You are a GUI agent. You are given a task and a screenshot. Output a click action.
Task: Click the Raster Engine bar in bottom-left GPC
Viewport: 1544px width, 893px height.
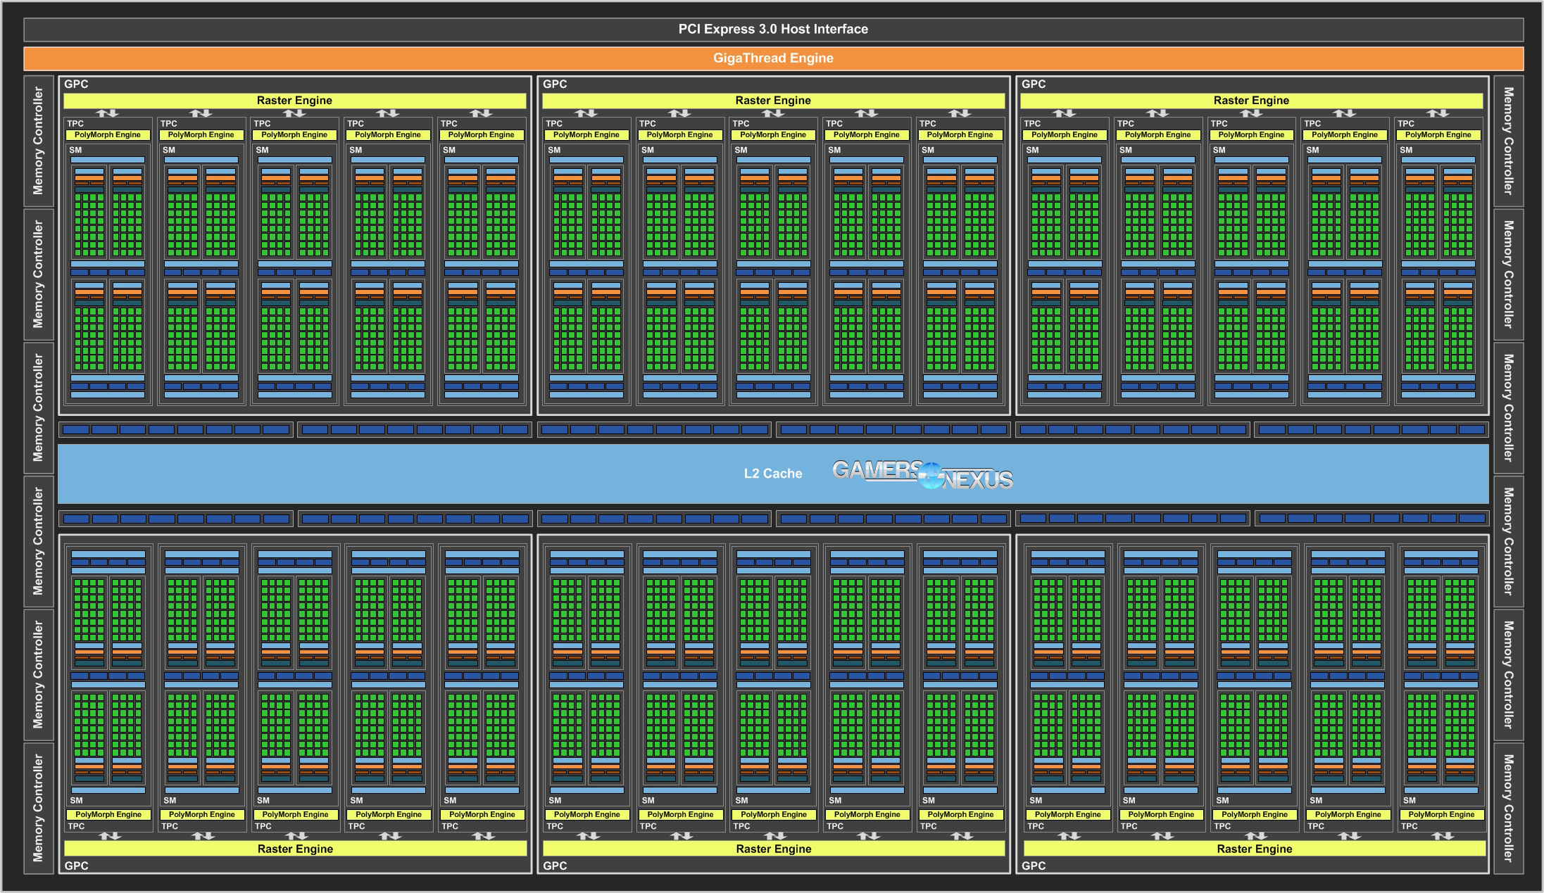[295, 849]
